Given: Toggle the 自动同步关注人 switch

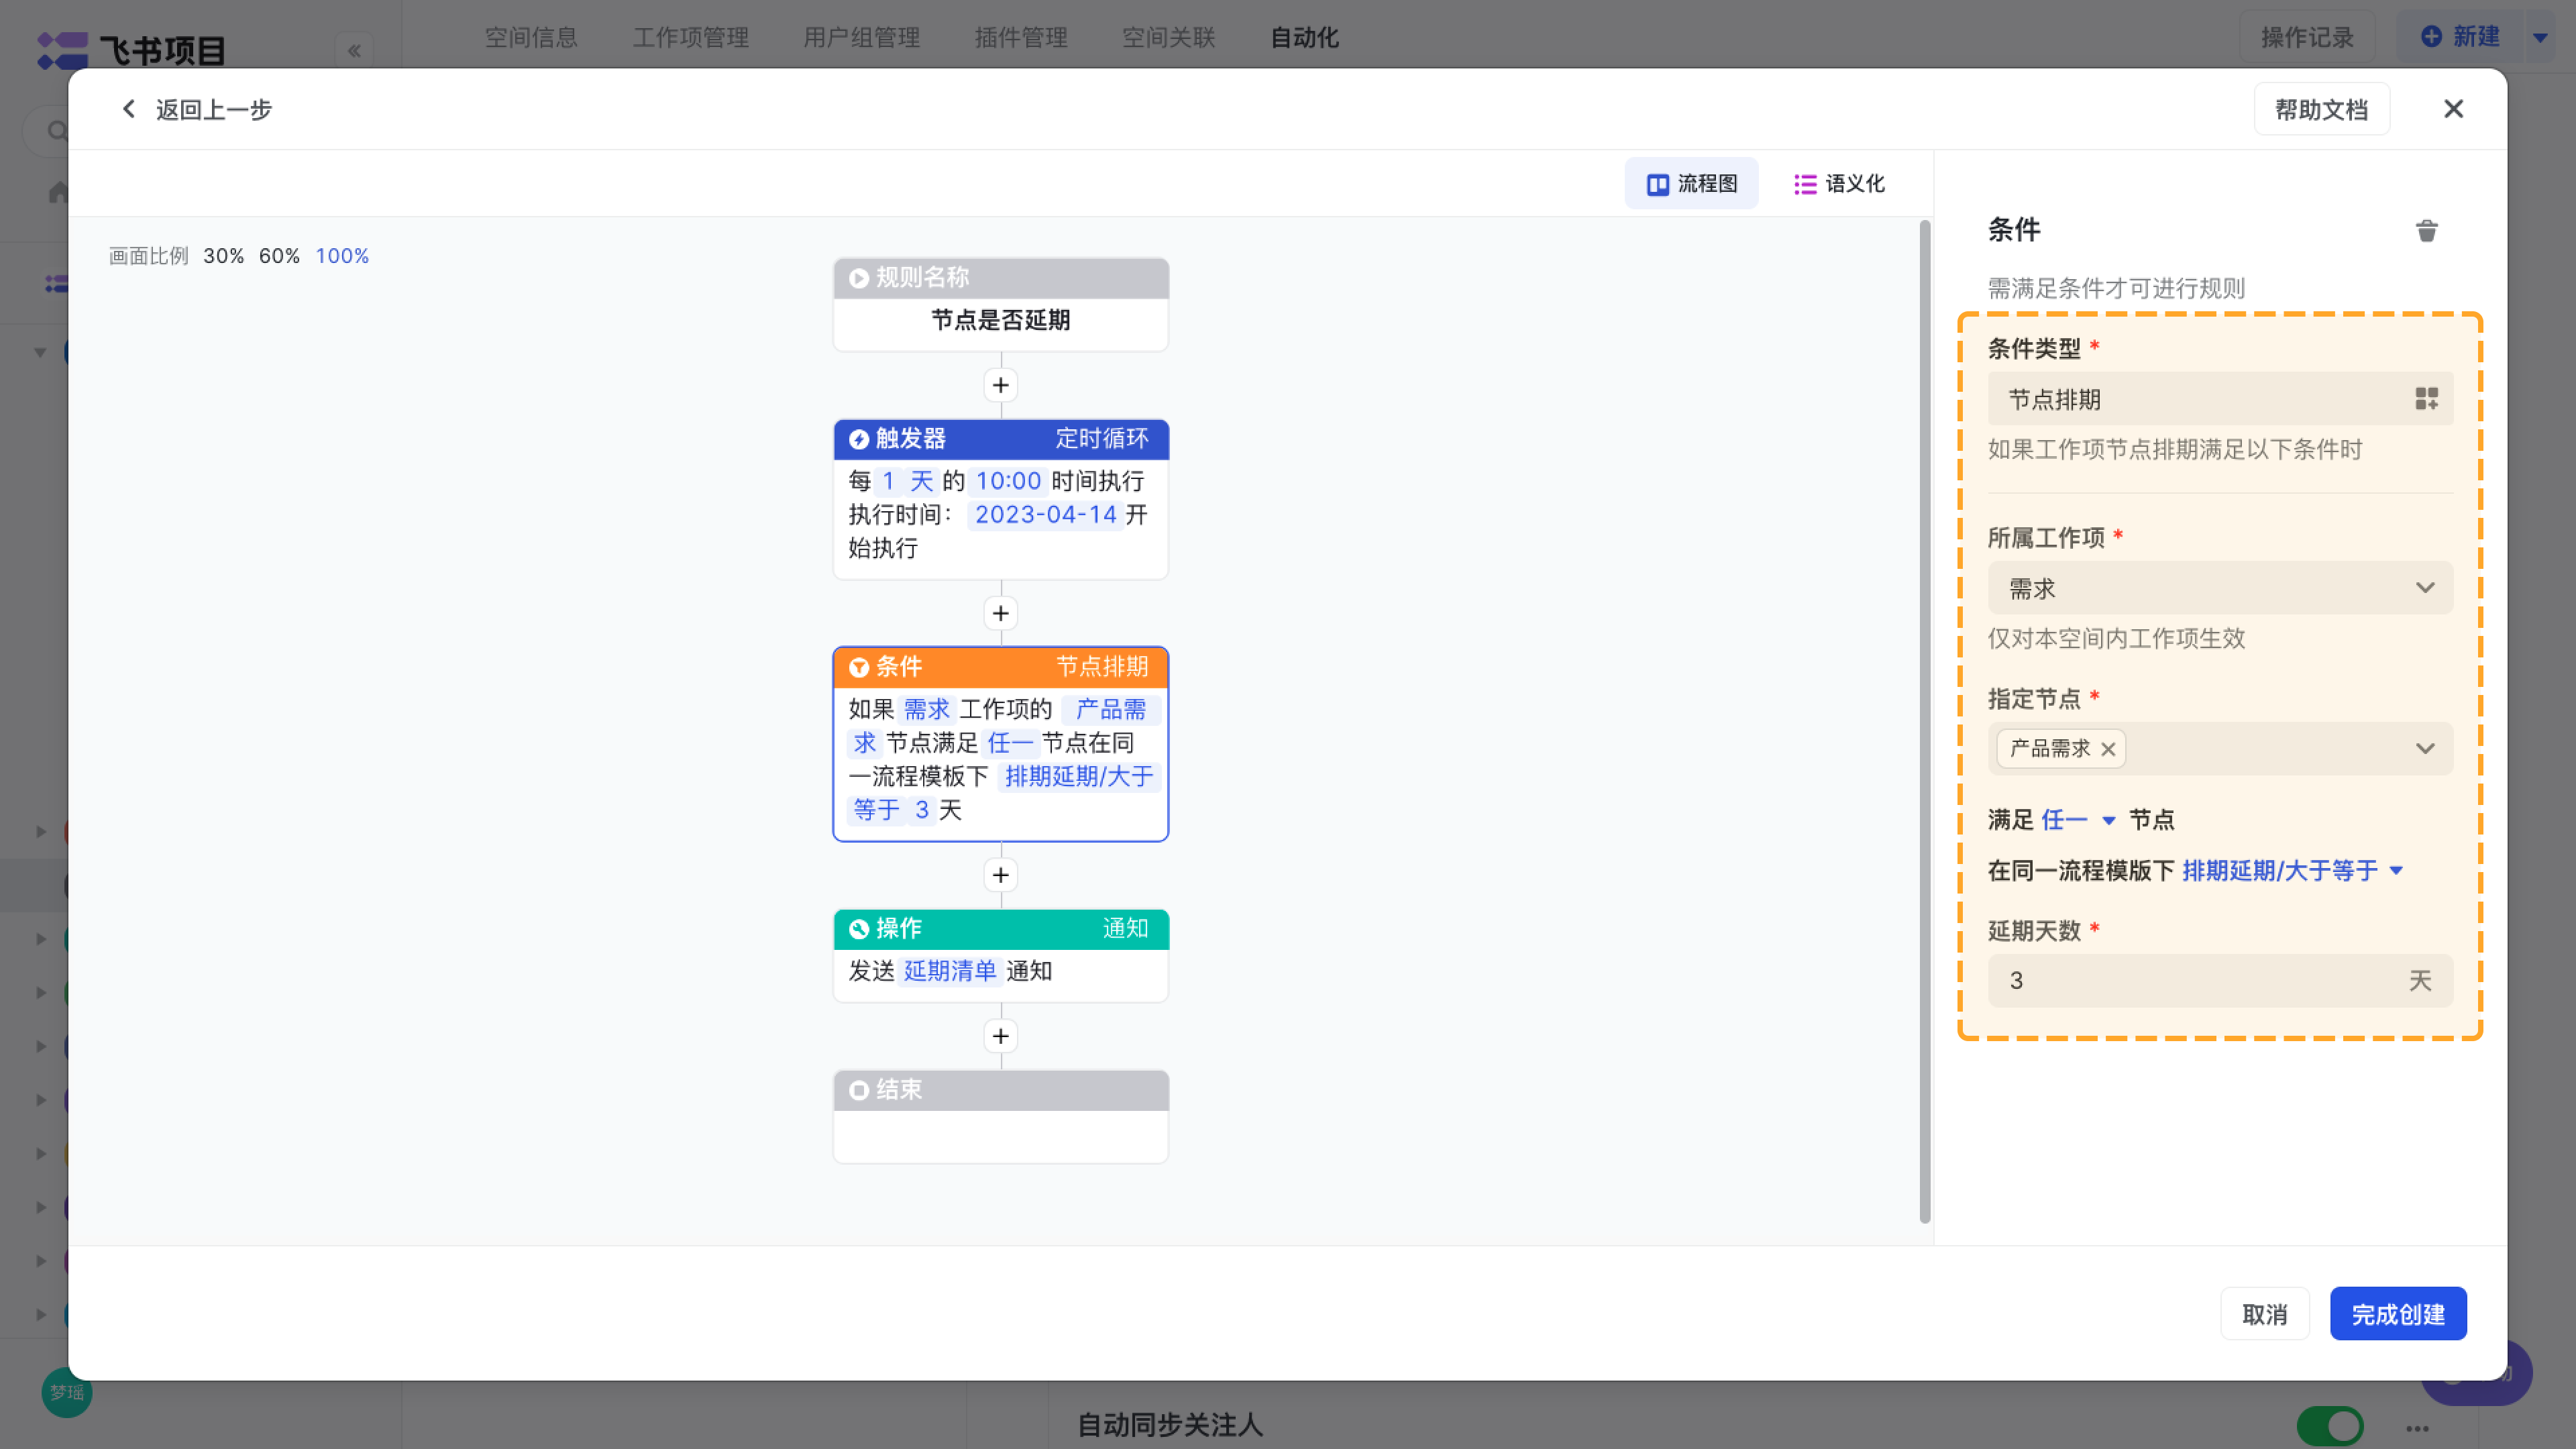Looking at the screenshot, I should [2330, 1426].
